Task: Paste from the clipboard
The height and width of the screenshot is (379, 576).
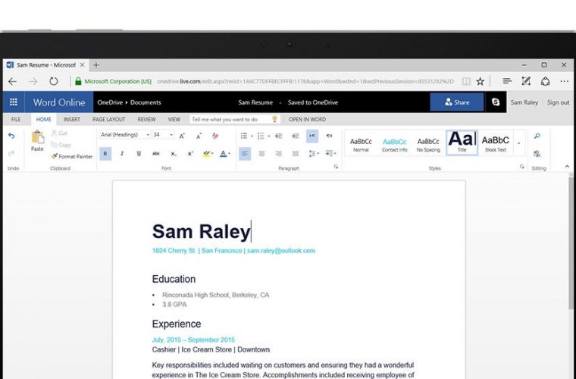Action: tap(37, 141)
